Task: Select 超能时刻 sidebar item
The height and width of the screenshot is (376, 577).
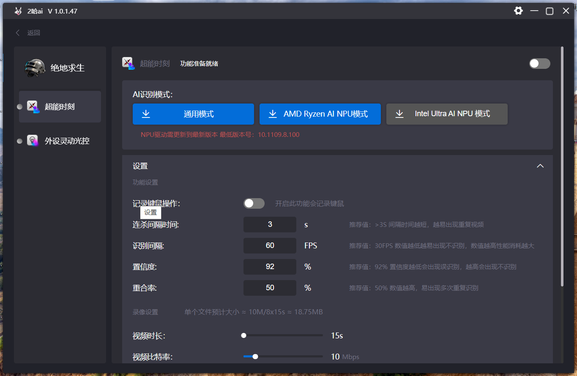Action: tap(60, 106)
